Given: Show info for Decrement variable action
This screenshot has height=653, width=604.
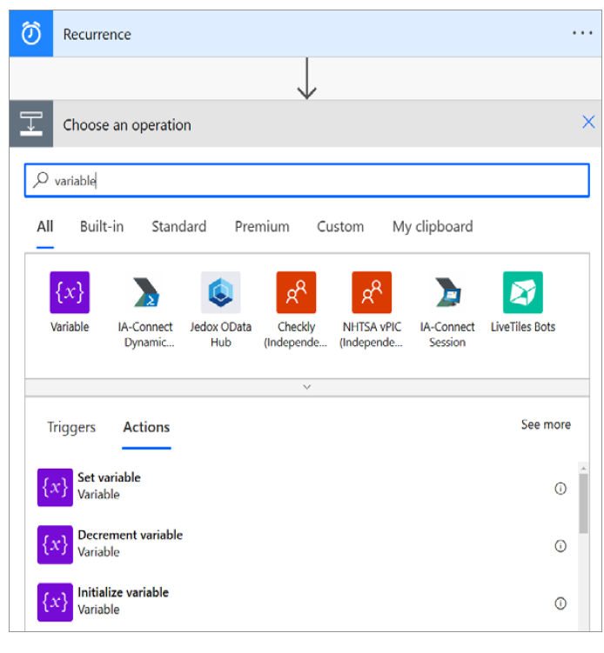Looking at the screenshot, I should (x=560, y=546).
